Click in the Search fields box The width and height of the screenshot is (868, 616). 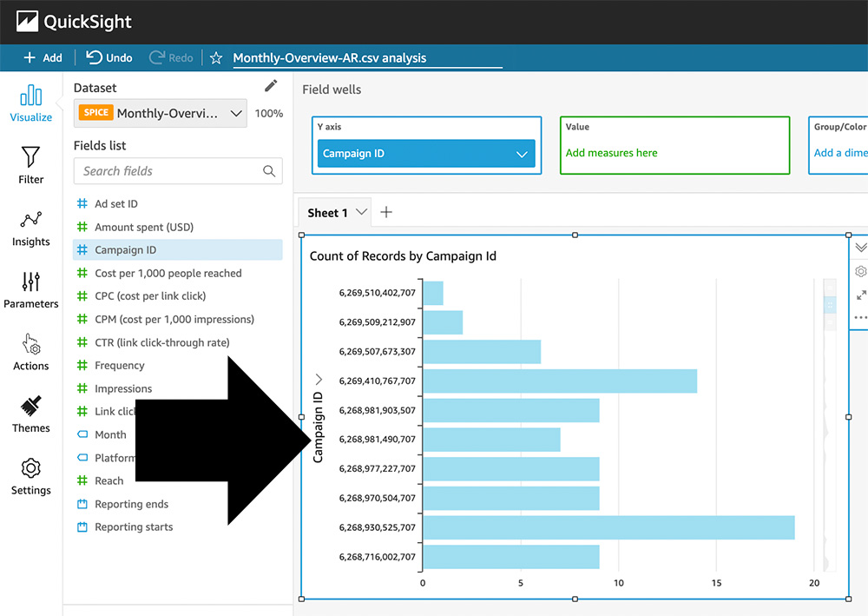tap(169, 171)
